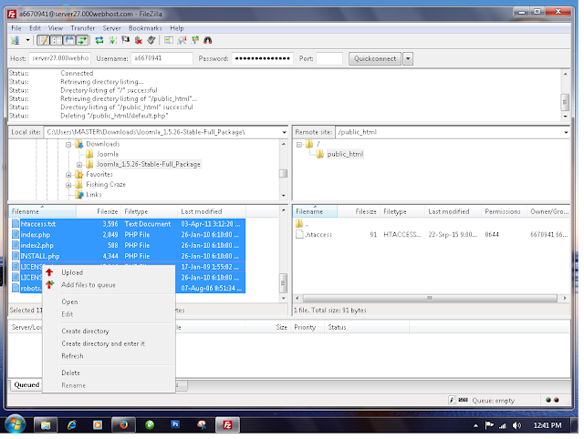Viewport: 584px width, 439px height.
Task: Cancel the current operation
Action: coord(125,40)
